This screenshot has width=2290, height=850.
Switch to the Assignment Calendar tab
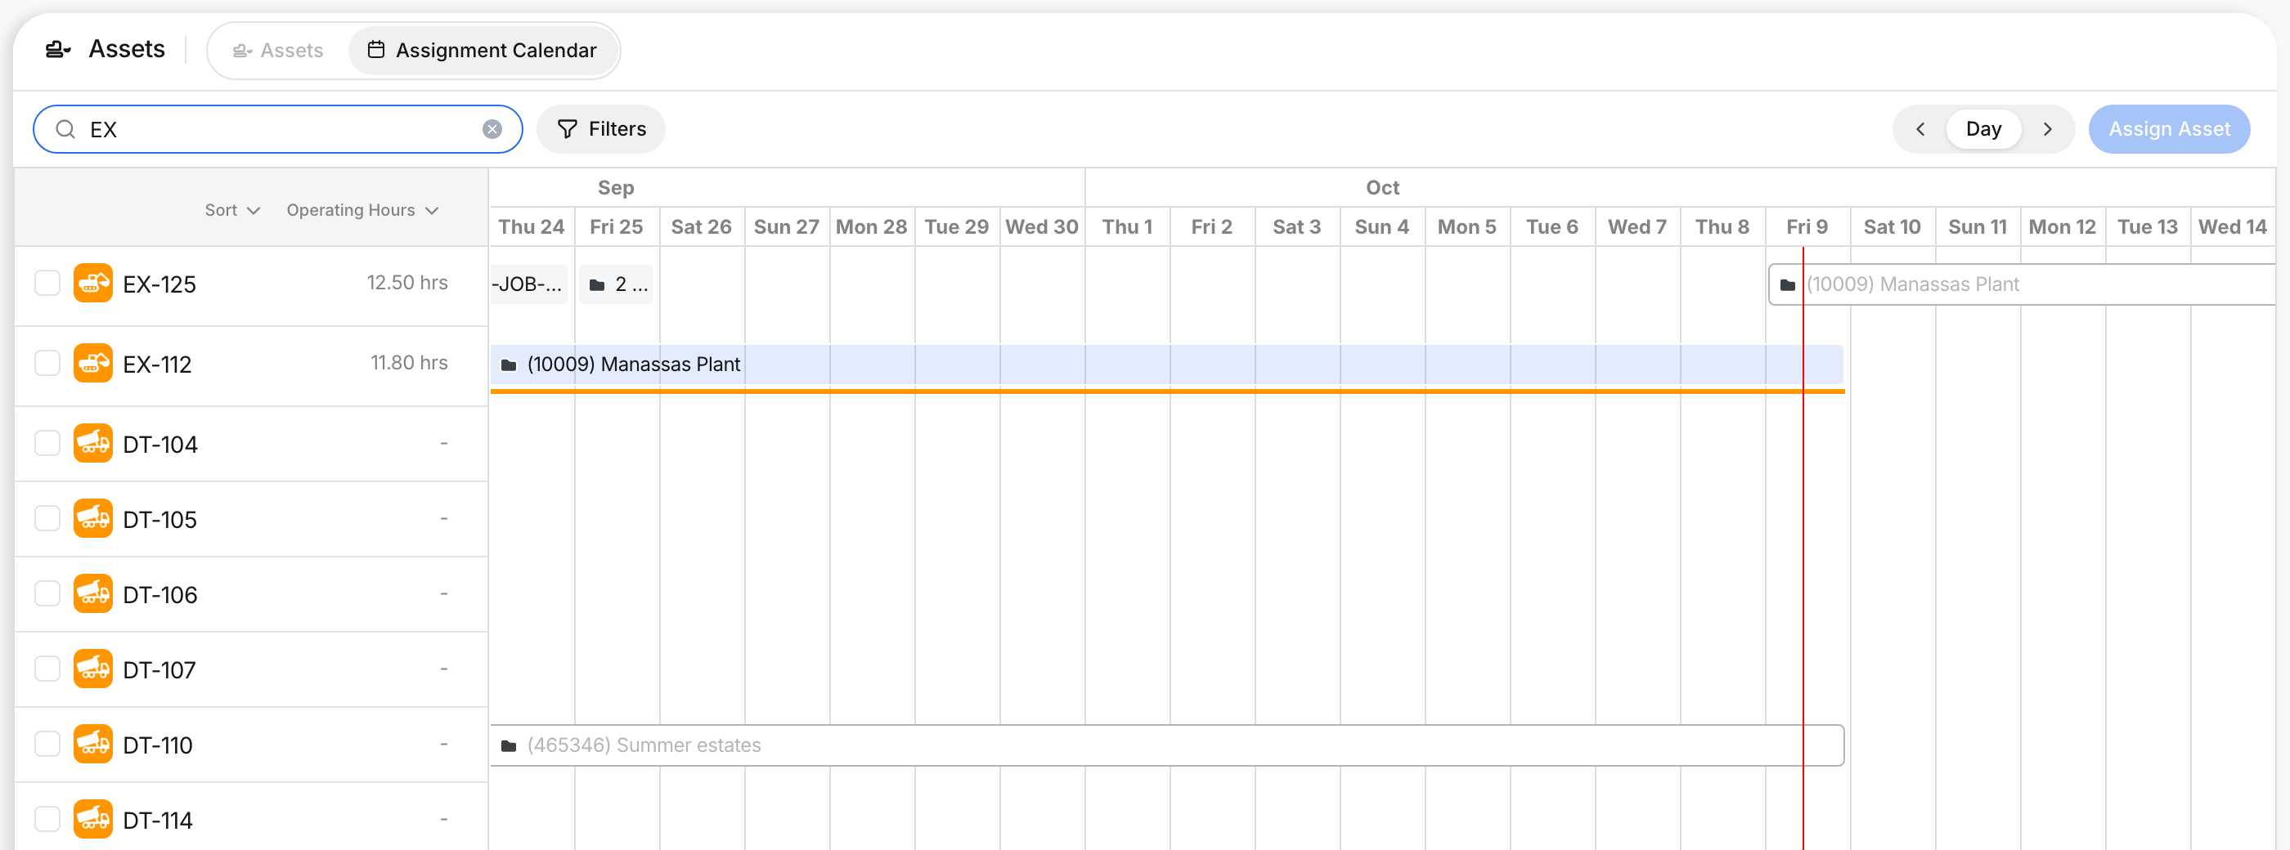click(x=483, y=51)
